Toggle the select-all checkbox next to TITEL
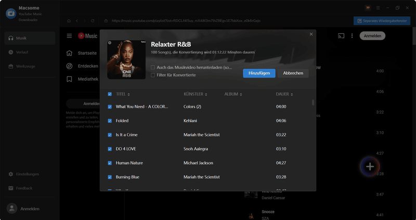 110,94
